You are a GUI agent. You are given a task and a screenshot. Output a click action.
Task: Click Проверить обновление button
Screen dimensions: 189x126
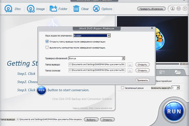[151, 9]
